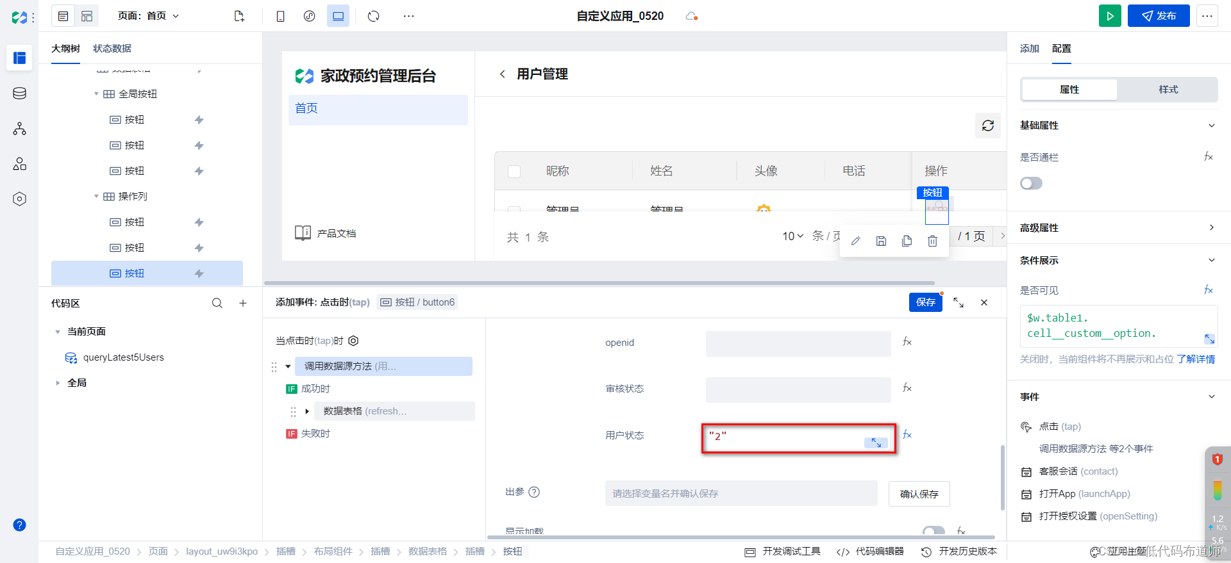The width and height of the screenshot is (1231, 563).
Task: Switch to mobile phone preview mode
Action: click(280, 16)
